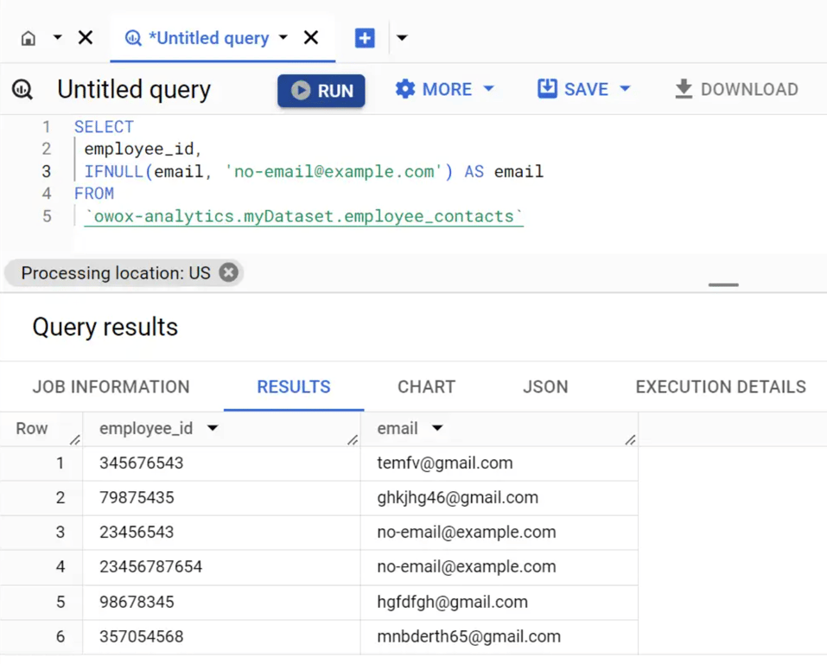The image size is (827, 664).
Task: Select the cell 23456543
Action: click(x=221, y=532)
